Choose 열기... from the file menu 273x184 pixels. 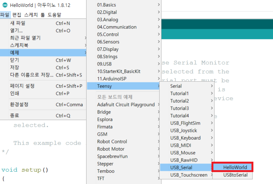[43, 31]
